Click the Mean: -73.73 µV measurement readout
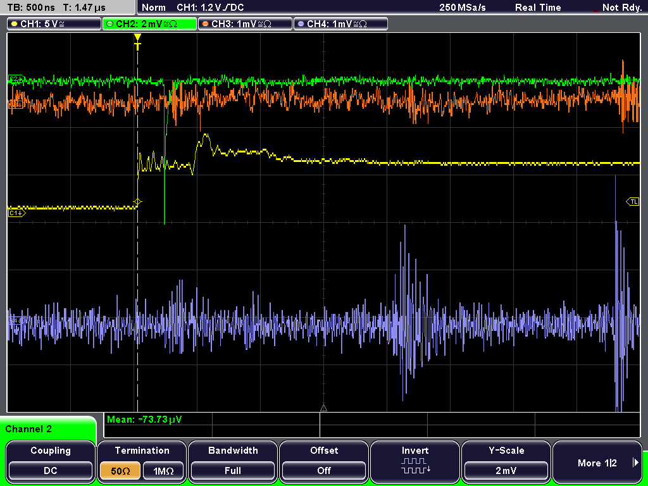Image resolution: width=648 pixels, height=486 pixels. click(144, 420)
